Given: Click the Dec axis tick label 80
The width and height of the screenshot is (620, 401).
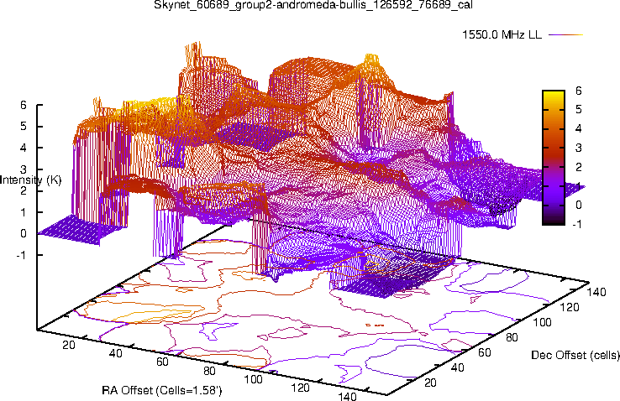Looking at the screenshot, I should pos(512,337).
